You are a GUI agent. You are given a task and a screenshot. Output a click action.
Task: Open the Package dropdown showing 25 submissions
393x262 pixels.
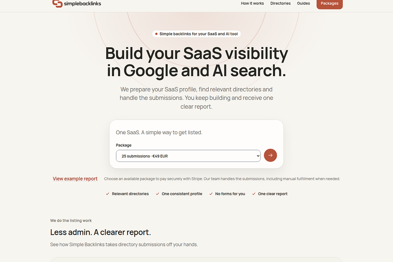pyautogui.click(x=188, y=156)
